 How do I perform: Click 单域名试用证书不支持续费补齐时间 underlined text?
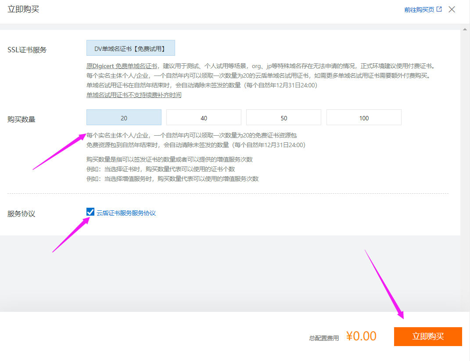pyautogui.click(x=134, y=95)
